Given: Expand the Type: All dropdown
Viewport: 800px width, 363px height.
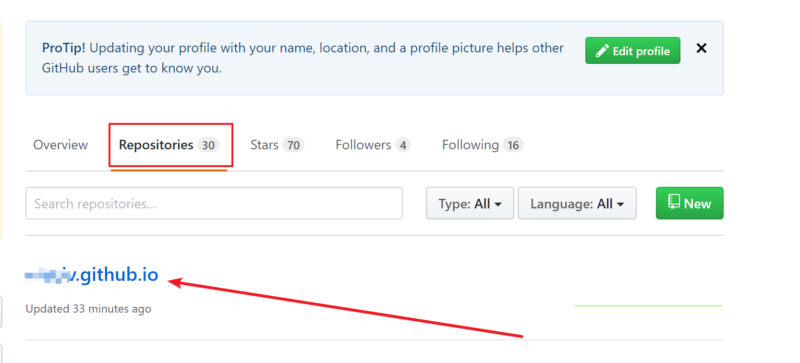Looking at the screenshot, I should click(x=470, y=203).
